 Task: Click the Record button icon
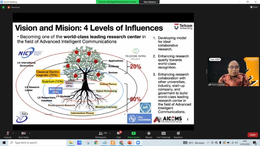point(149,134)
